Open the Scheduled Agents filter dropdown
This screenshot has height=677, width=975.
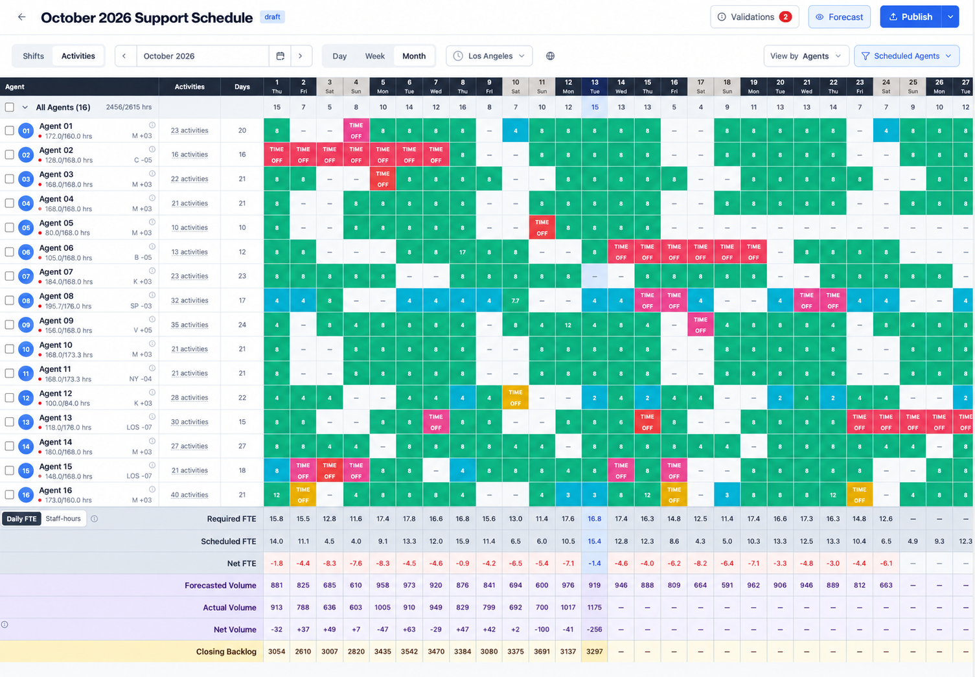(906, 56)
